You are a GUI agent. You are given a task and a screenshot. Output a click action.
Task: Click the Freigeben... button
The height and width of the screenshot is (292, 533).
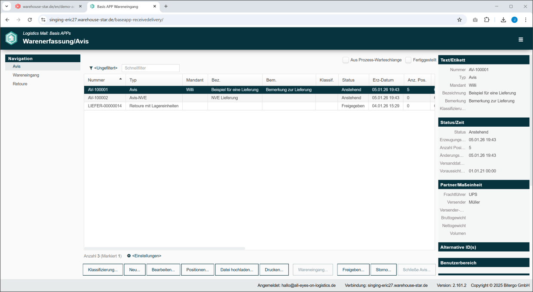(x=353, y=270)
